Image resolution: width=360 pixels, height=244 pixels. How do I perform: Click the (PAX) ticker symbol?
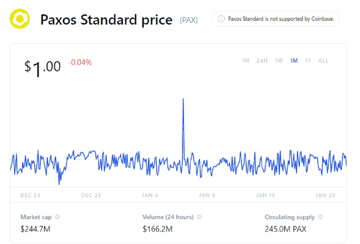(189, 20)
